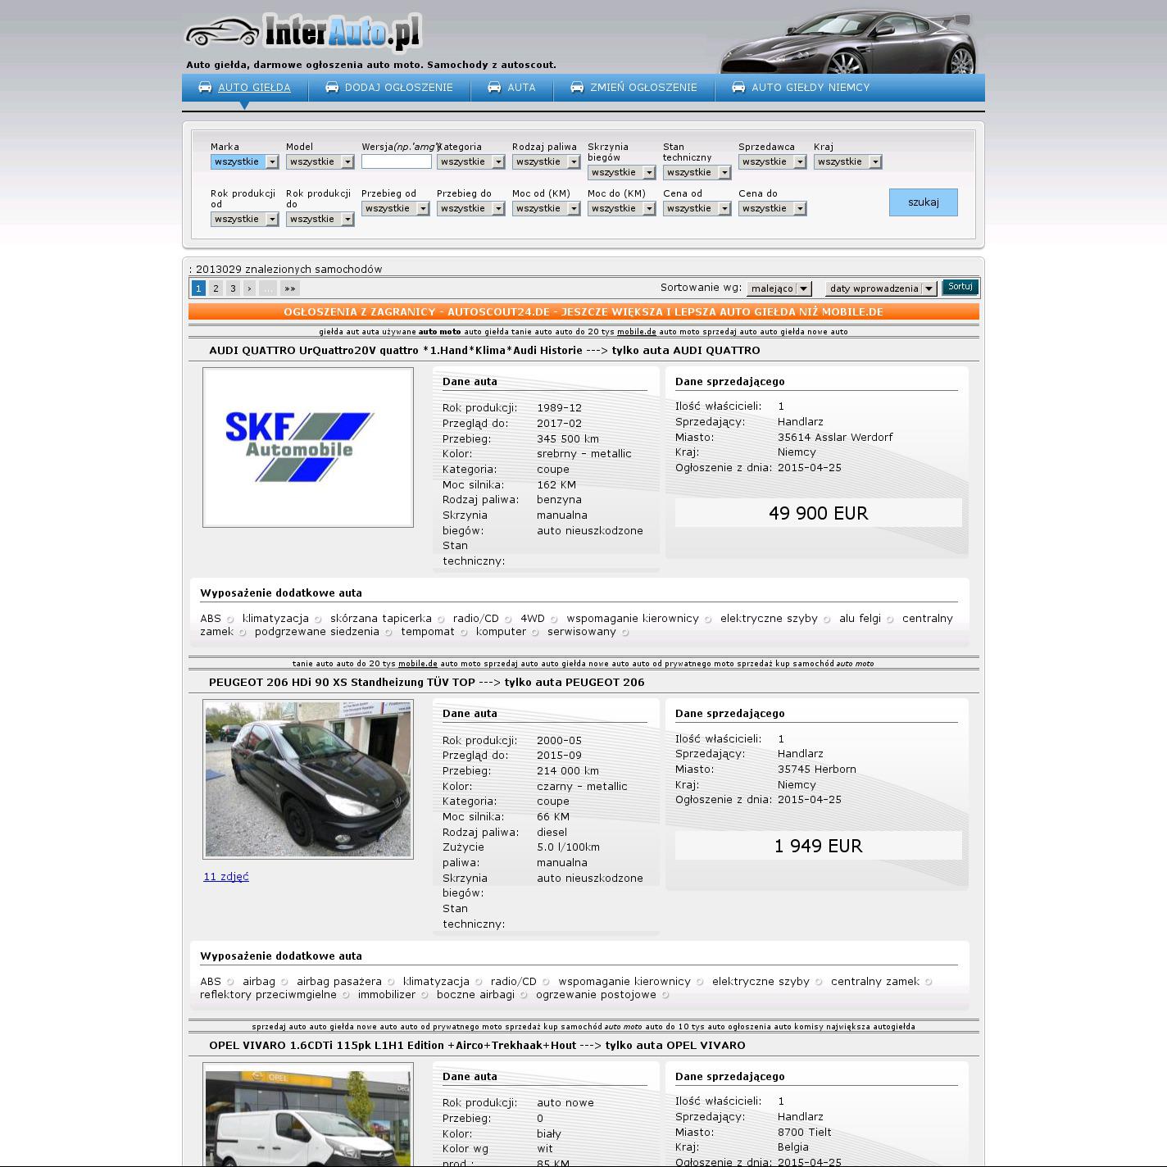Click the 49 900 EUR price
The width and height of the screenshot is (1167, 1167).
(x=819, y=513)
